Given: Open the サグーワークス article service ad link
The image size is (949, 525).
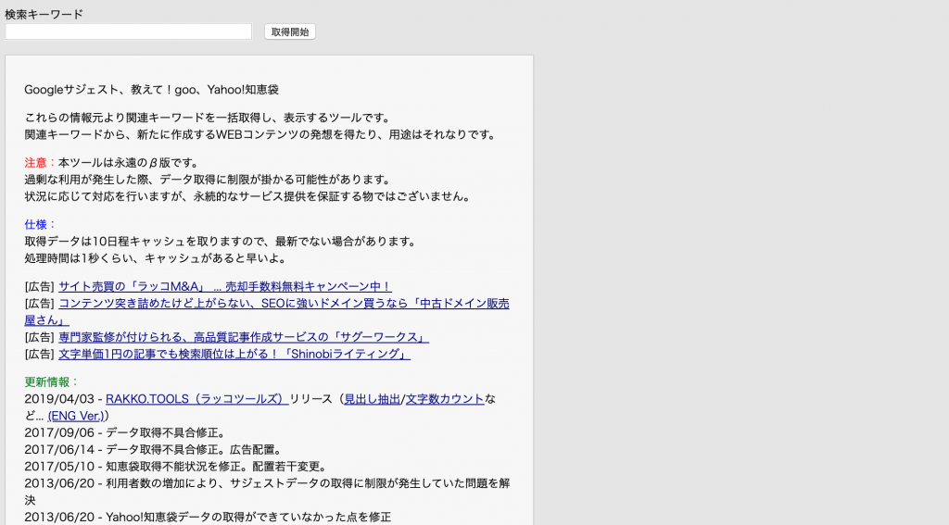Looking at the screenshot, I should [244, 337].
